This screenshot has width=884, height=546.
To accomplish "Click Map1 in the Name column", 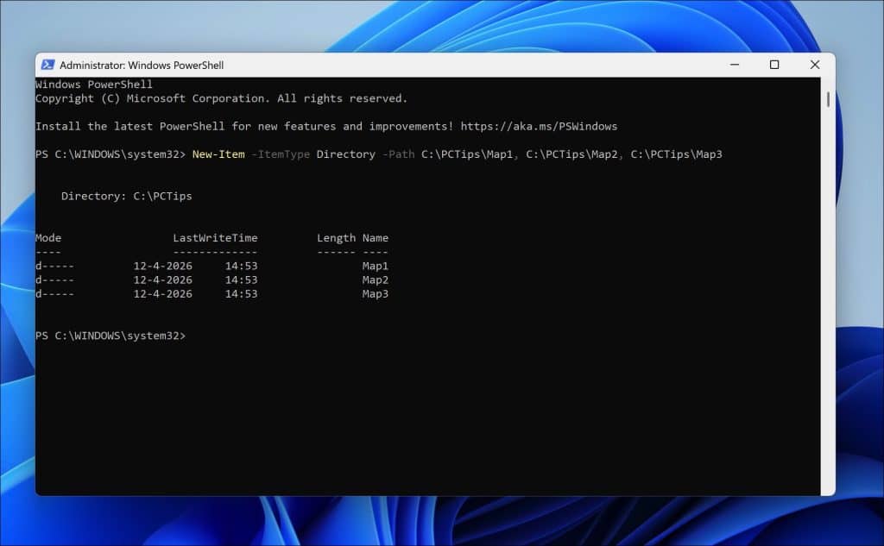I will pos(376,266).
